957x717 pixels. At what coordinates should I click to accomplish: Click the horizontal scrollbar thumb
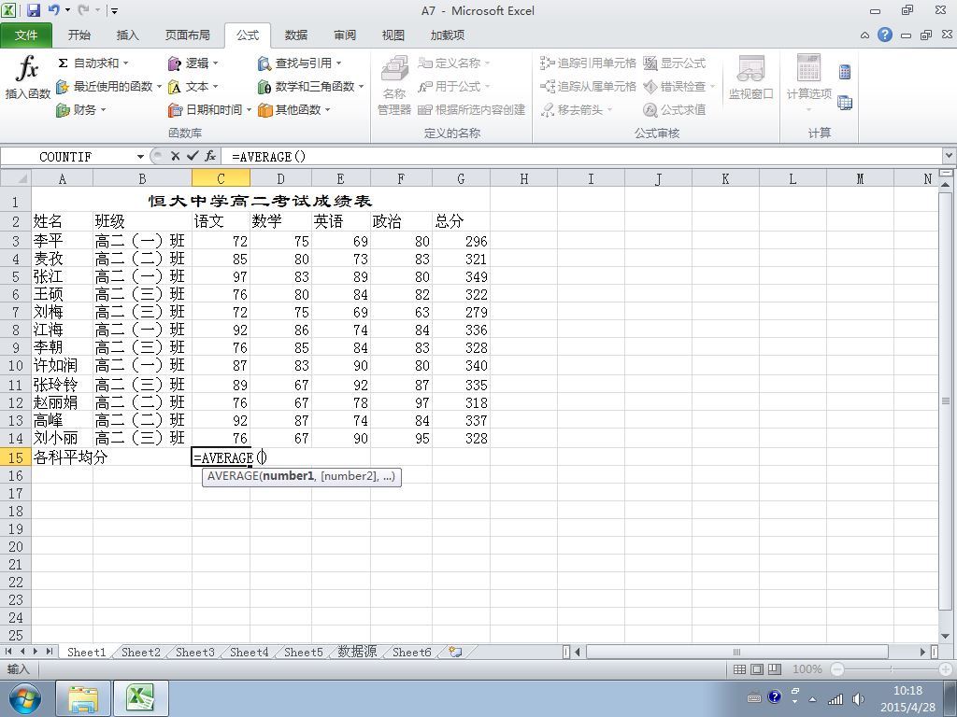point(737,652)
